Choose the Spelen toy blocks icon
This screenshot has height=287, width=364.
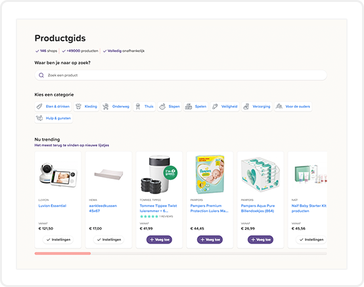[x=189, y=107]
